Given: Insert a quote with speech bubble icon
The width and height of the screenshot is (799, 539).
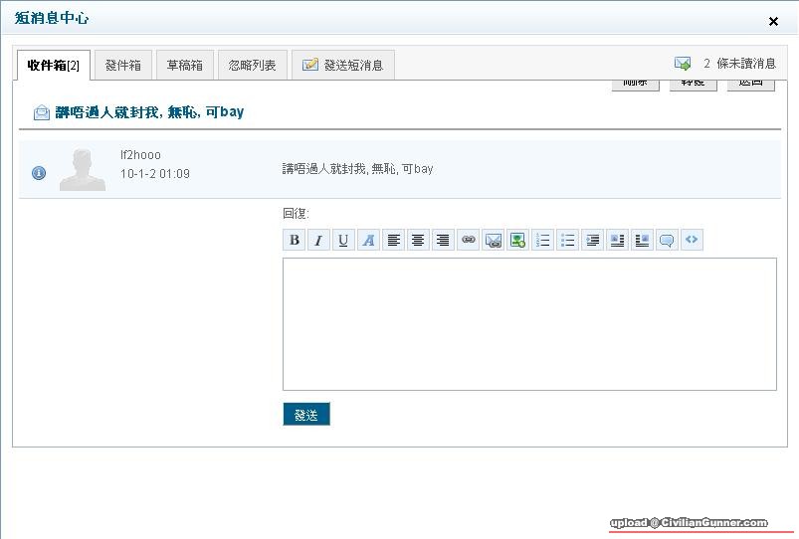Looking at the screenshot, I should pyautogui.click(x=667, y=240).
